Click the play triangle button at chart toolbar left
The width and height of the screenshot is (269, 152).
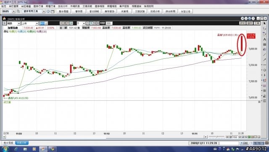5,23
